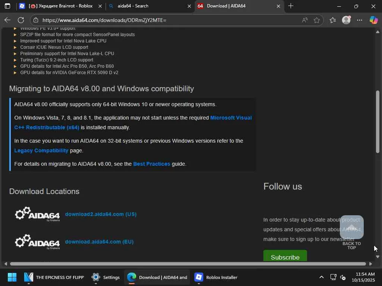Activate Read aloud icon in address bar

[304, 20]
